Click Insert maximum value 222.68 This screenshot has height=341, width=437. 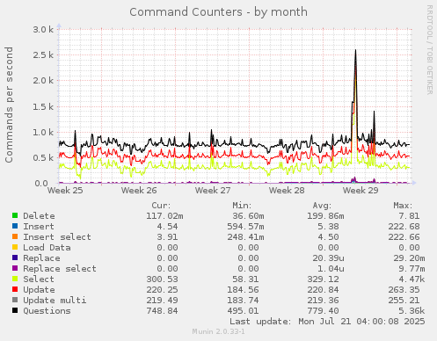[x=404, y=227]
